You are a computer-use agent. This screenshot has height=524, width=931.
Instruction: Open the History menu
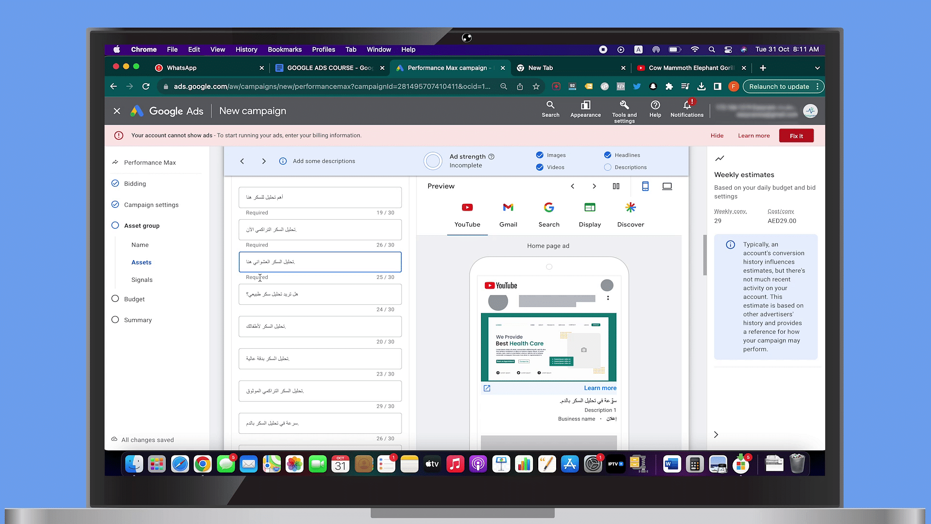[246, 49]
